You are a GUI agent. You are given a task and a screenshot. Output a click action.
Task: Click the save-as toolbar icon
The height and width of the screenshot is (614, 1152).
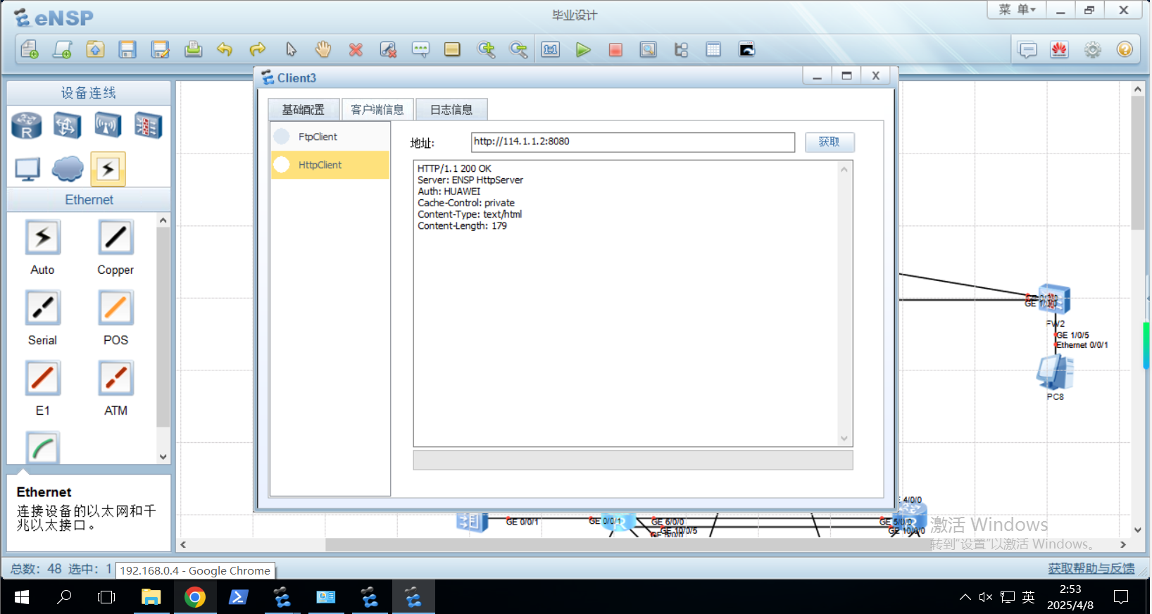[161, 49]
